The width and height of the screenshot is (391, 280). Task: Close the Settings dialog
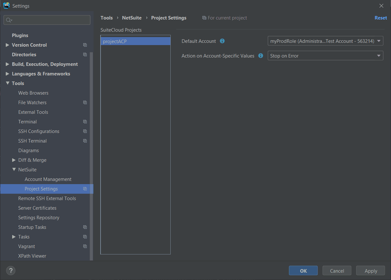[x=381, y=6]
